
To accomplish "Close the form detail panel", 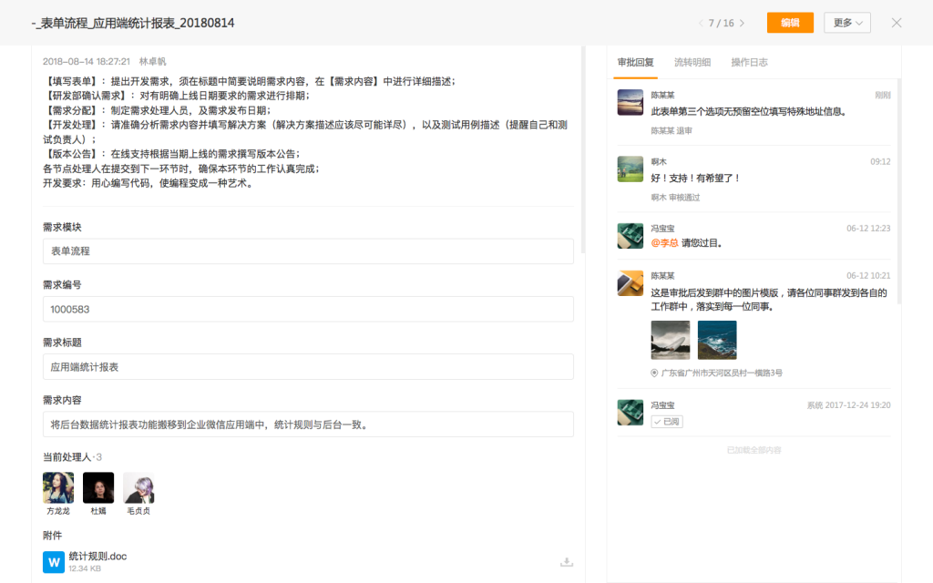I will click(897, 23).
